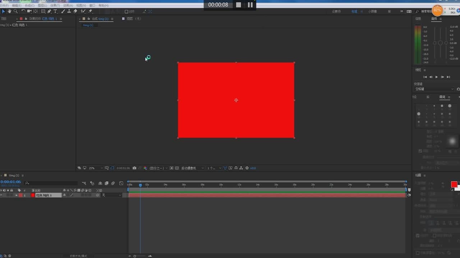Play the composition preview

[x=437, y=77]
